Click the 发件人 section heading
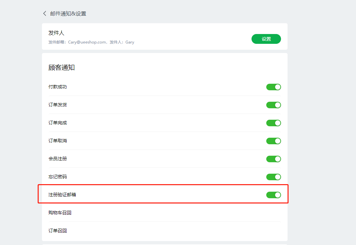 [56, 33]
